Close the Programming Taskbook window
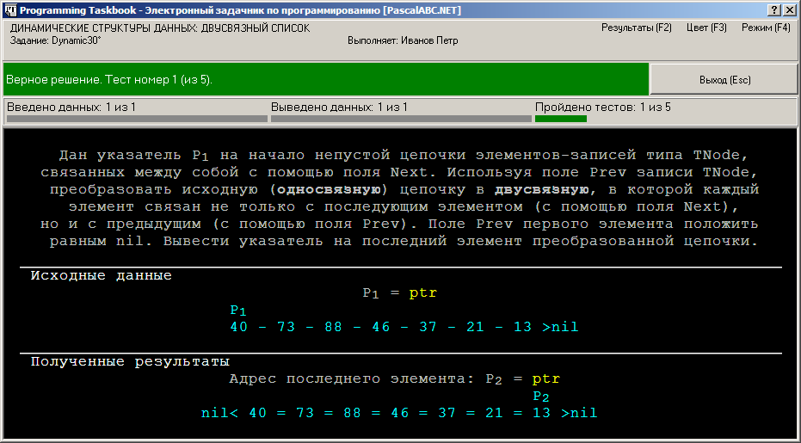 coord(788,10)
